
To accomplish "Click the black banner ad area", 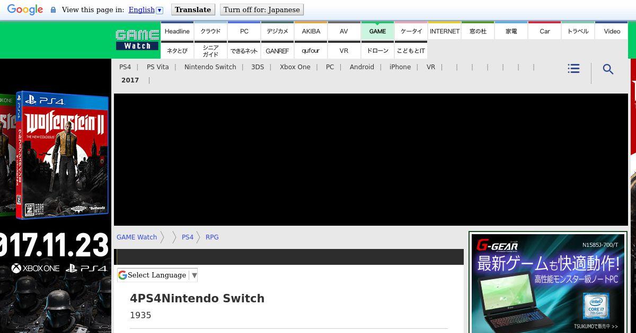I will [371, 160].
